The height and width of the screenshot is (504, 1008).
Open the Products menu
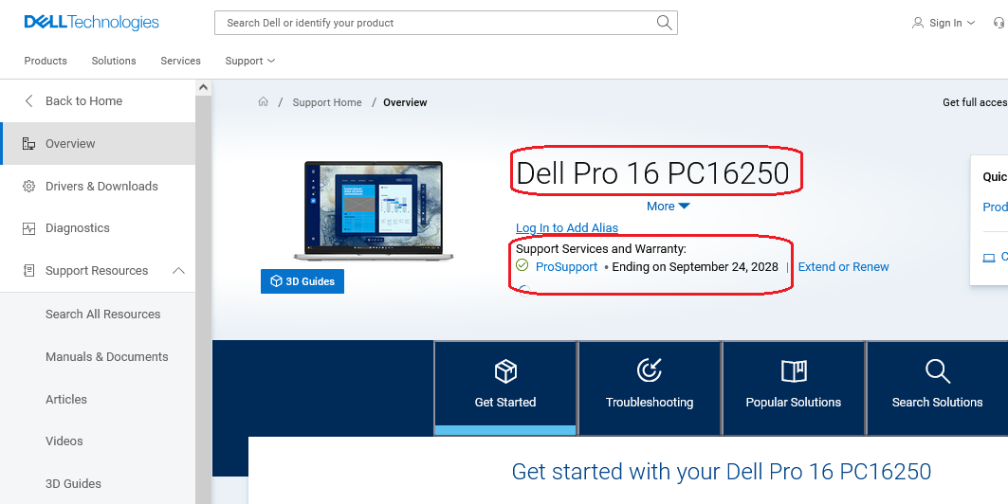(x=46, y=61)
